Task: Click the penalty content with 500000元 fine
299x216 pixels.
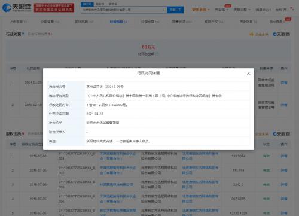Action: tap(107, 105)
